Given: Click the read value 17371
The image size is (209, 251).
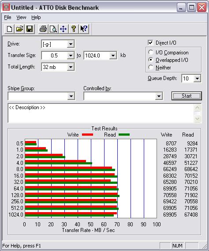Looking at the screenshot, I should pos(191,150).
